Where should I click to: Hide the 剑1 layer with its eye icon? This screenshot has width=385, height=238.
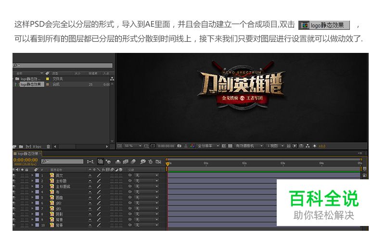point(14,209)
